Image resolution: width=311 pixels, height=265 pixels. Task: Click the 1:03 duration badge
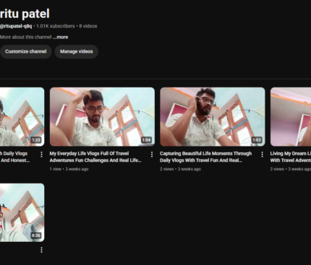(257, 140)
